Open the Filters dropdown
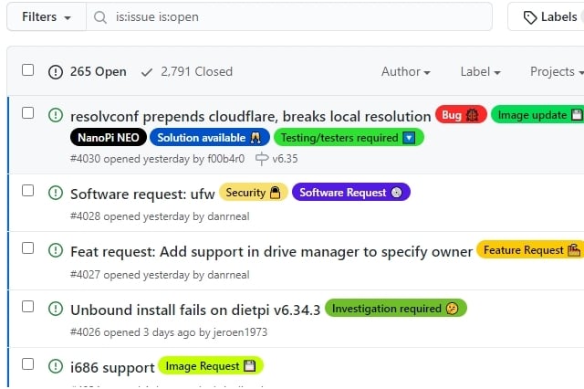This screenshot has height=389, width=584. click(x=47, y=17)
